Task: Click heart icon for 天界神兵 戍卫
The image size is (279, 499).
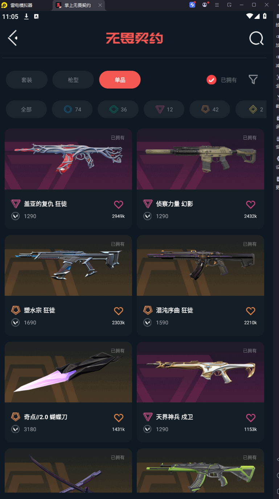Action: tap(251, 417)
